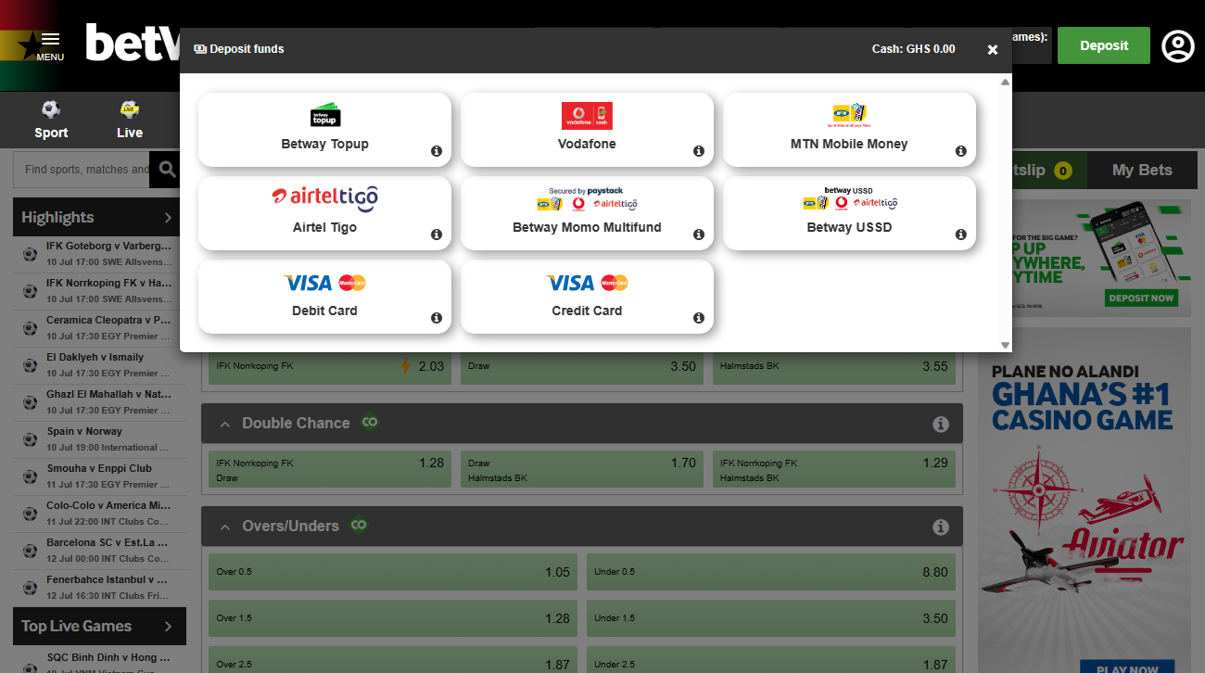Image resolution: width=1205 pixels, height=673 pixels.
Task: Expand the Top Live Games arrow
Action: (x=168, y=627)
